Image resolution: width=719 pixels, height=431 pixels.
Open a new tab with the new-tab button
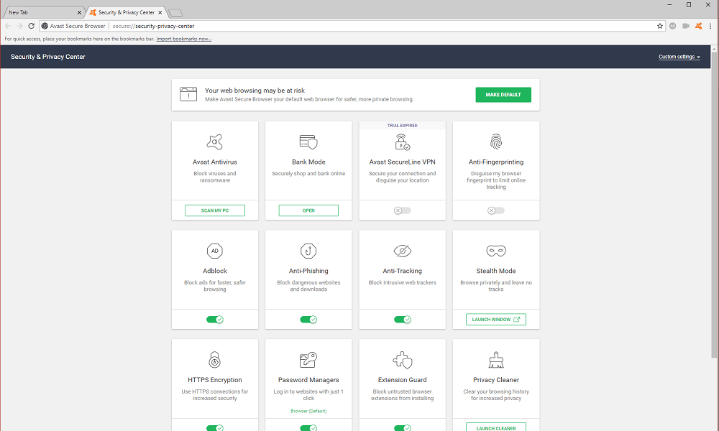point(175,13)
